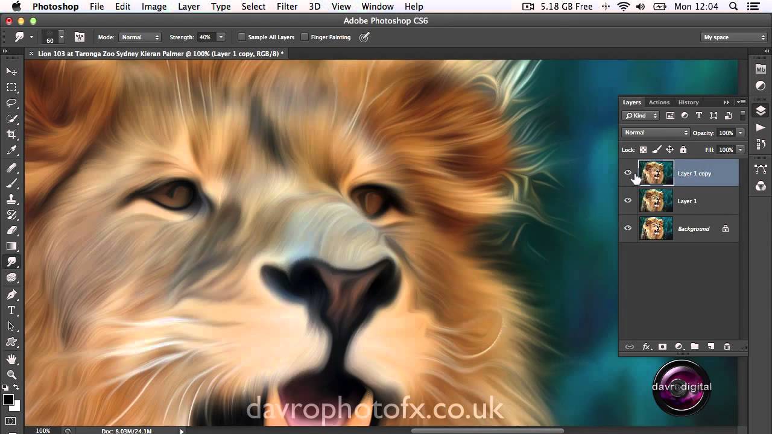Click the zoom percentage field
The width and height of the screenshot is (772, 434).
43,431
